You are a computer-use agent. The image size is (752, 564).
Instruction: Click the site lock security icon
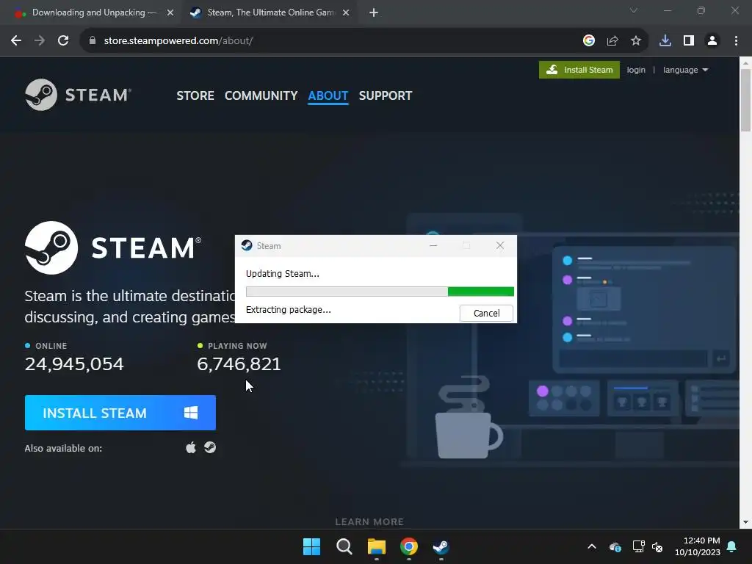(93, 41)
